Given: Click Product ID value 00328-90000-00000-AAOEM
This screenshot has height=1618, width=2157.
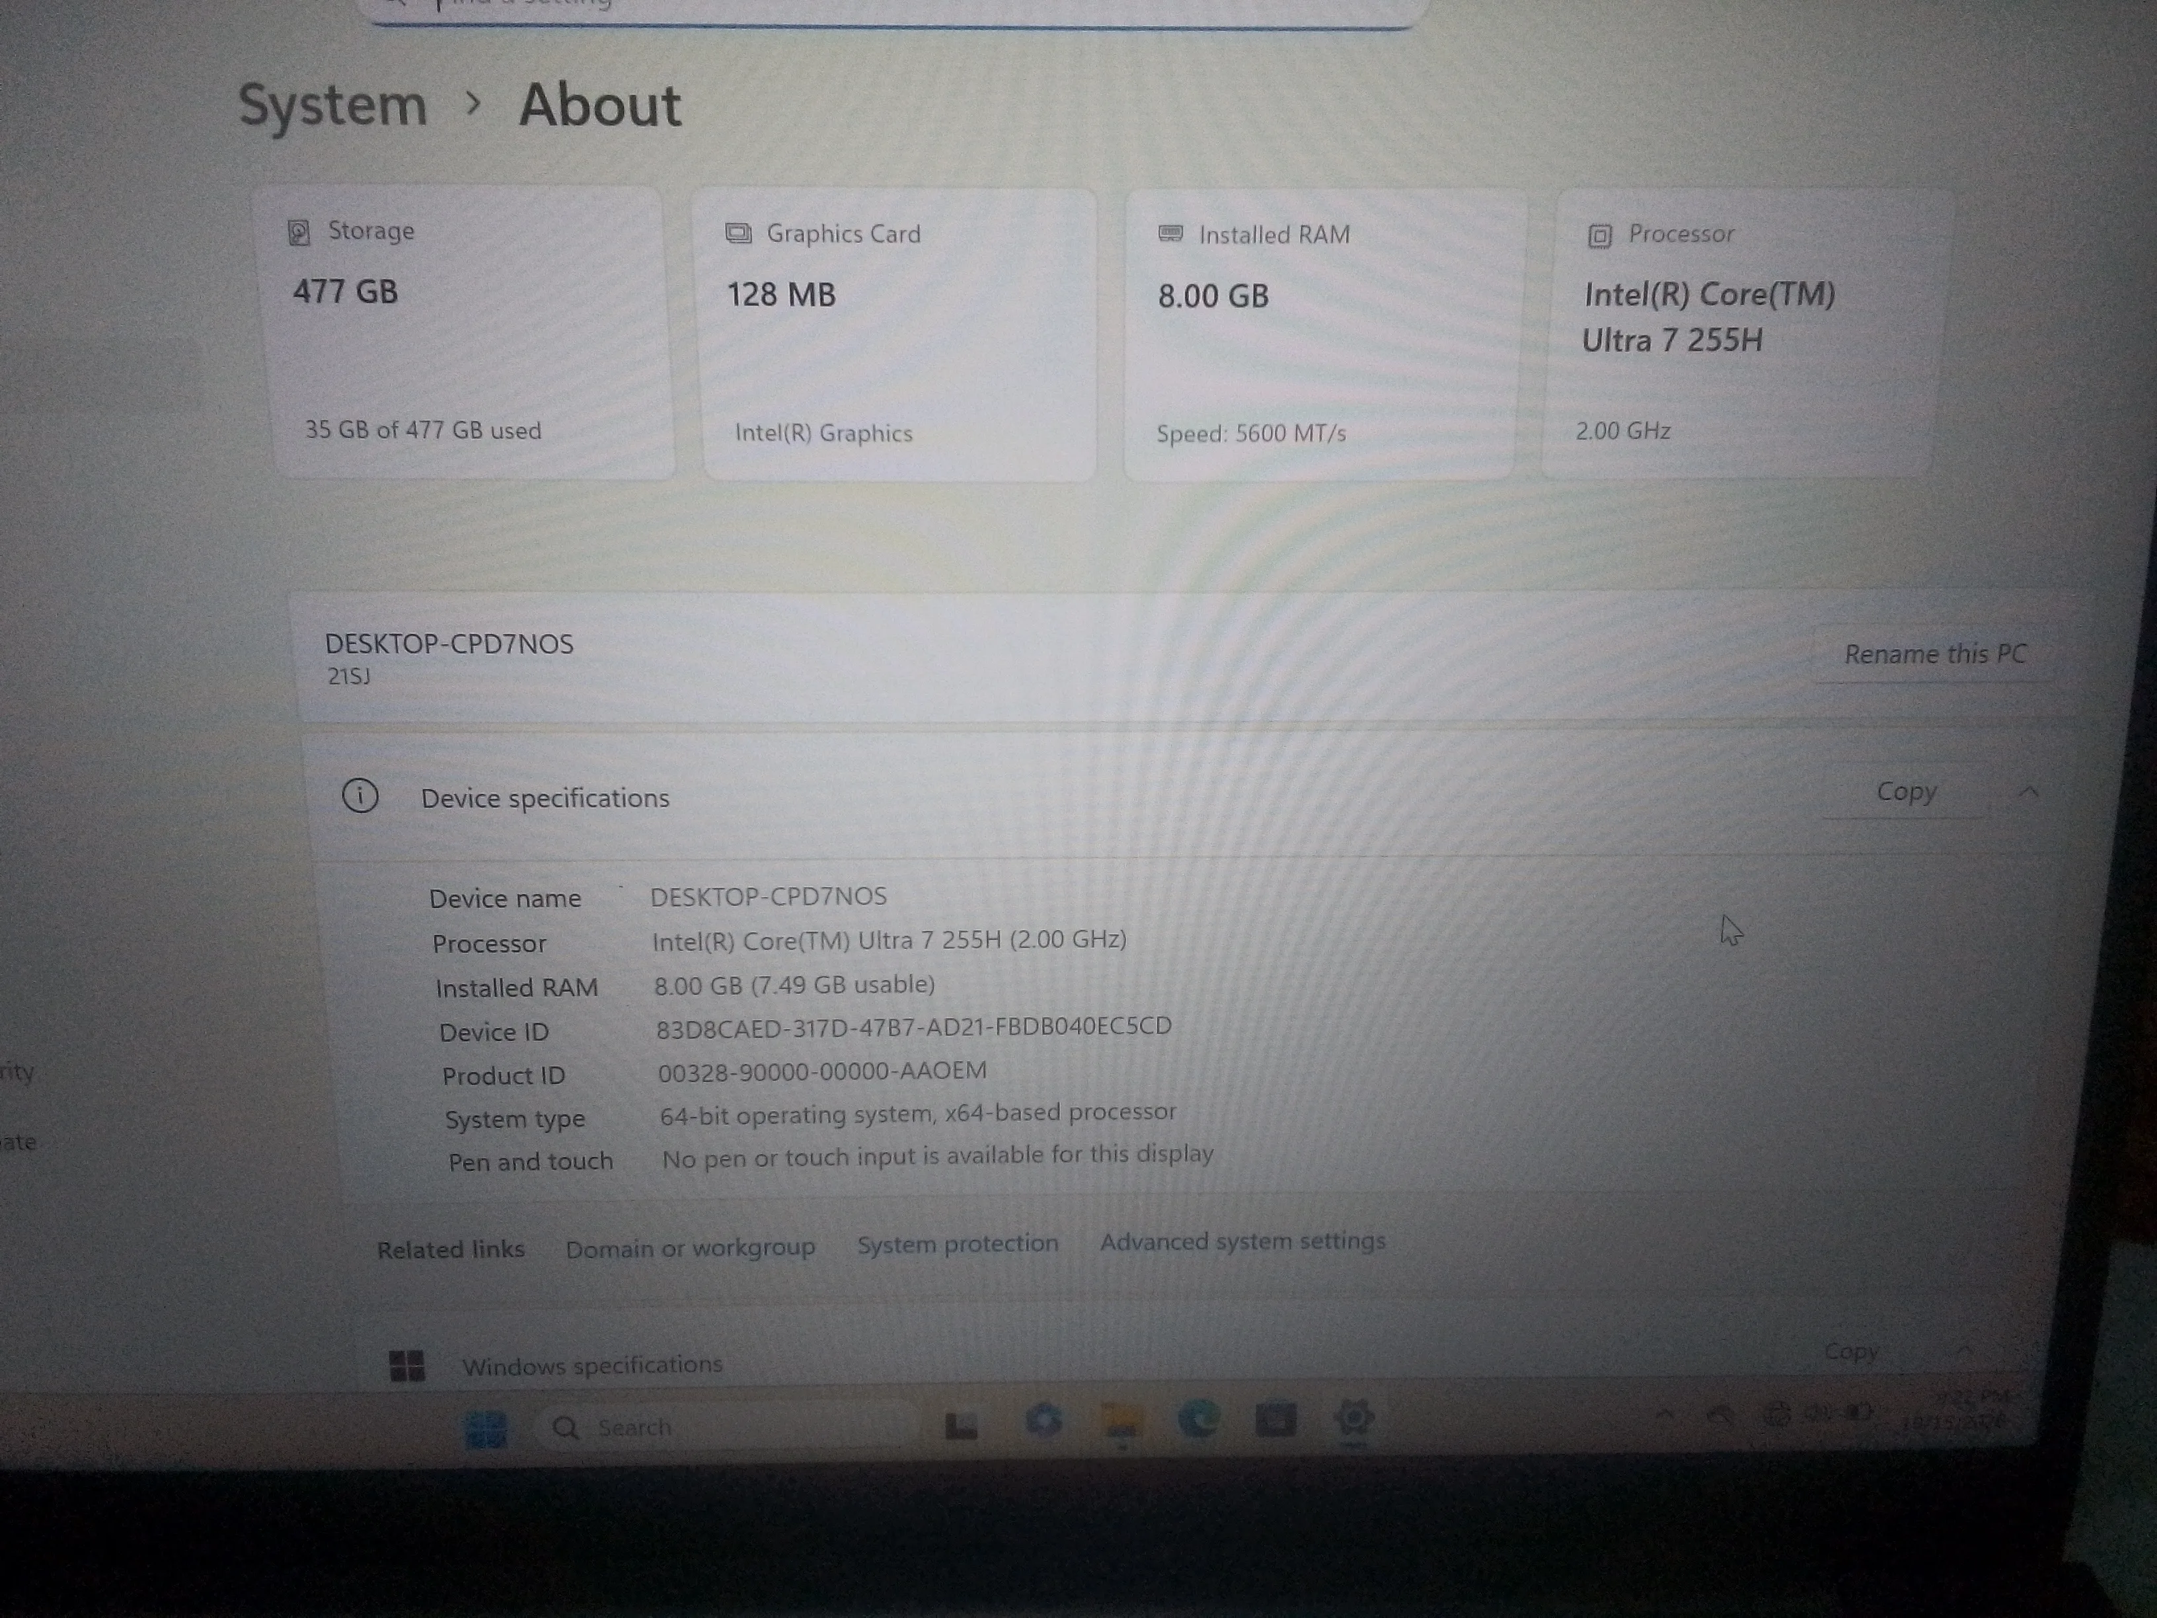Looking at the screenshot, I should coord(822,1071).
